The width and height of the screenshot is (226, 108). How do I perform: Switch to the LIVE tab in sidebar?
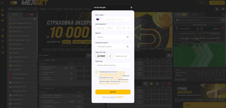coord(30,14)
